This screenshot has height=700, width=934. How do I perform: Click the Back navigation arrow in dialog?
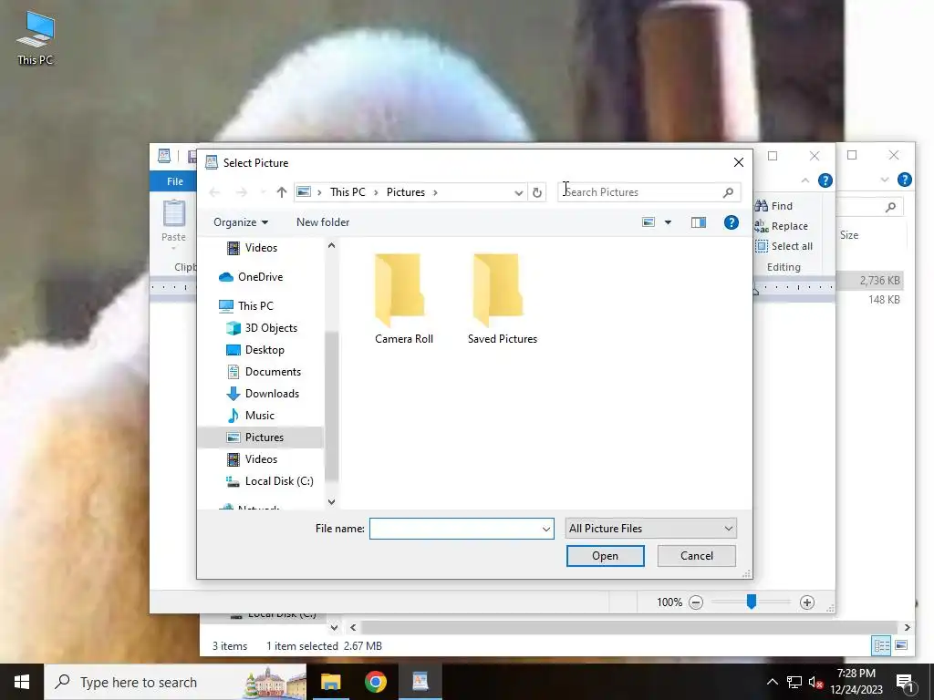pyautogui.click(x=215, y=192)
